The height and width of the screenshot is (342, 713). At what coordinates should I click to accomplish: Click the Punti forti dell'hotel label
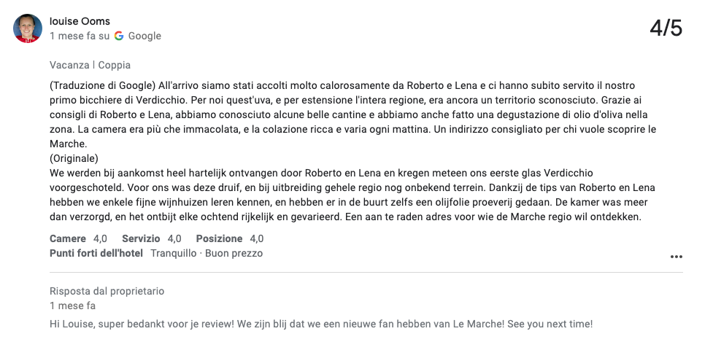(96, 253)
